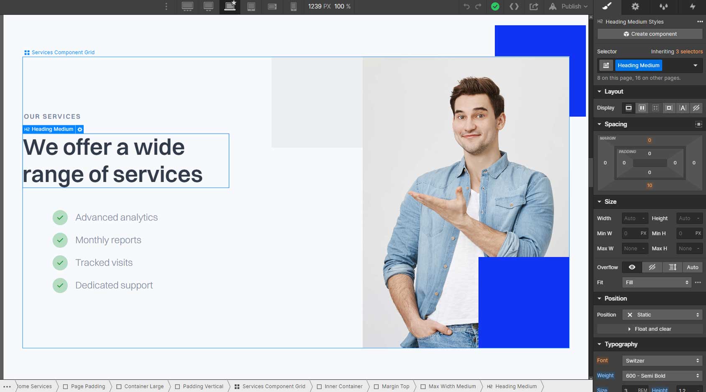Set Display to flex
This screenshot has height=392, width=706.
pyautogui.click(x=642, y=108)
